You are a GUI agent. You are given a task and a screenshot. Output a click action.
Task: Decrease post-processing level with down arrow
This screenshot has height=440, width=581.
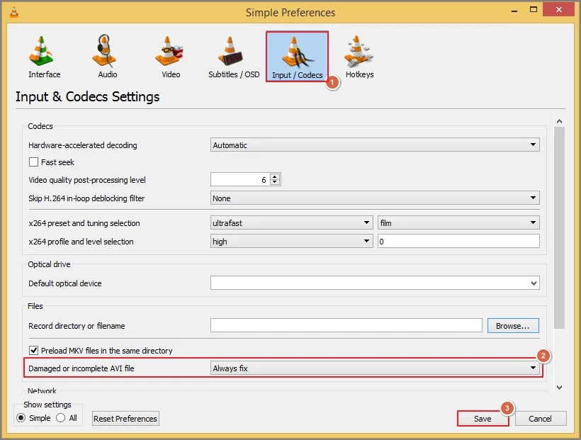pyautogui.click(x=275, y=182)
